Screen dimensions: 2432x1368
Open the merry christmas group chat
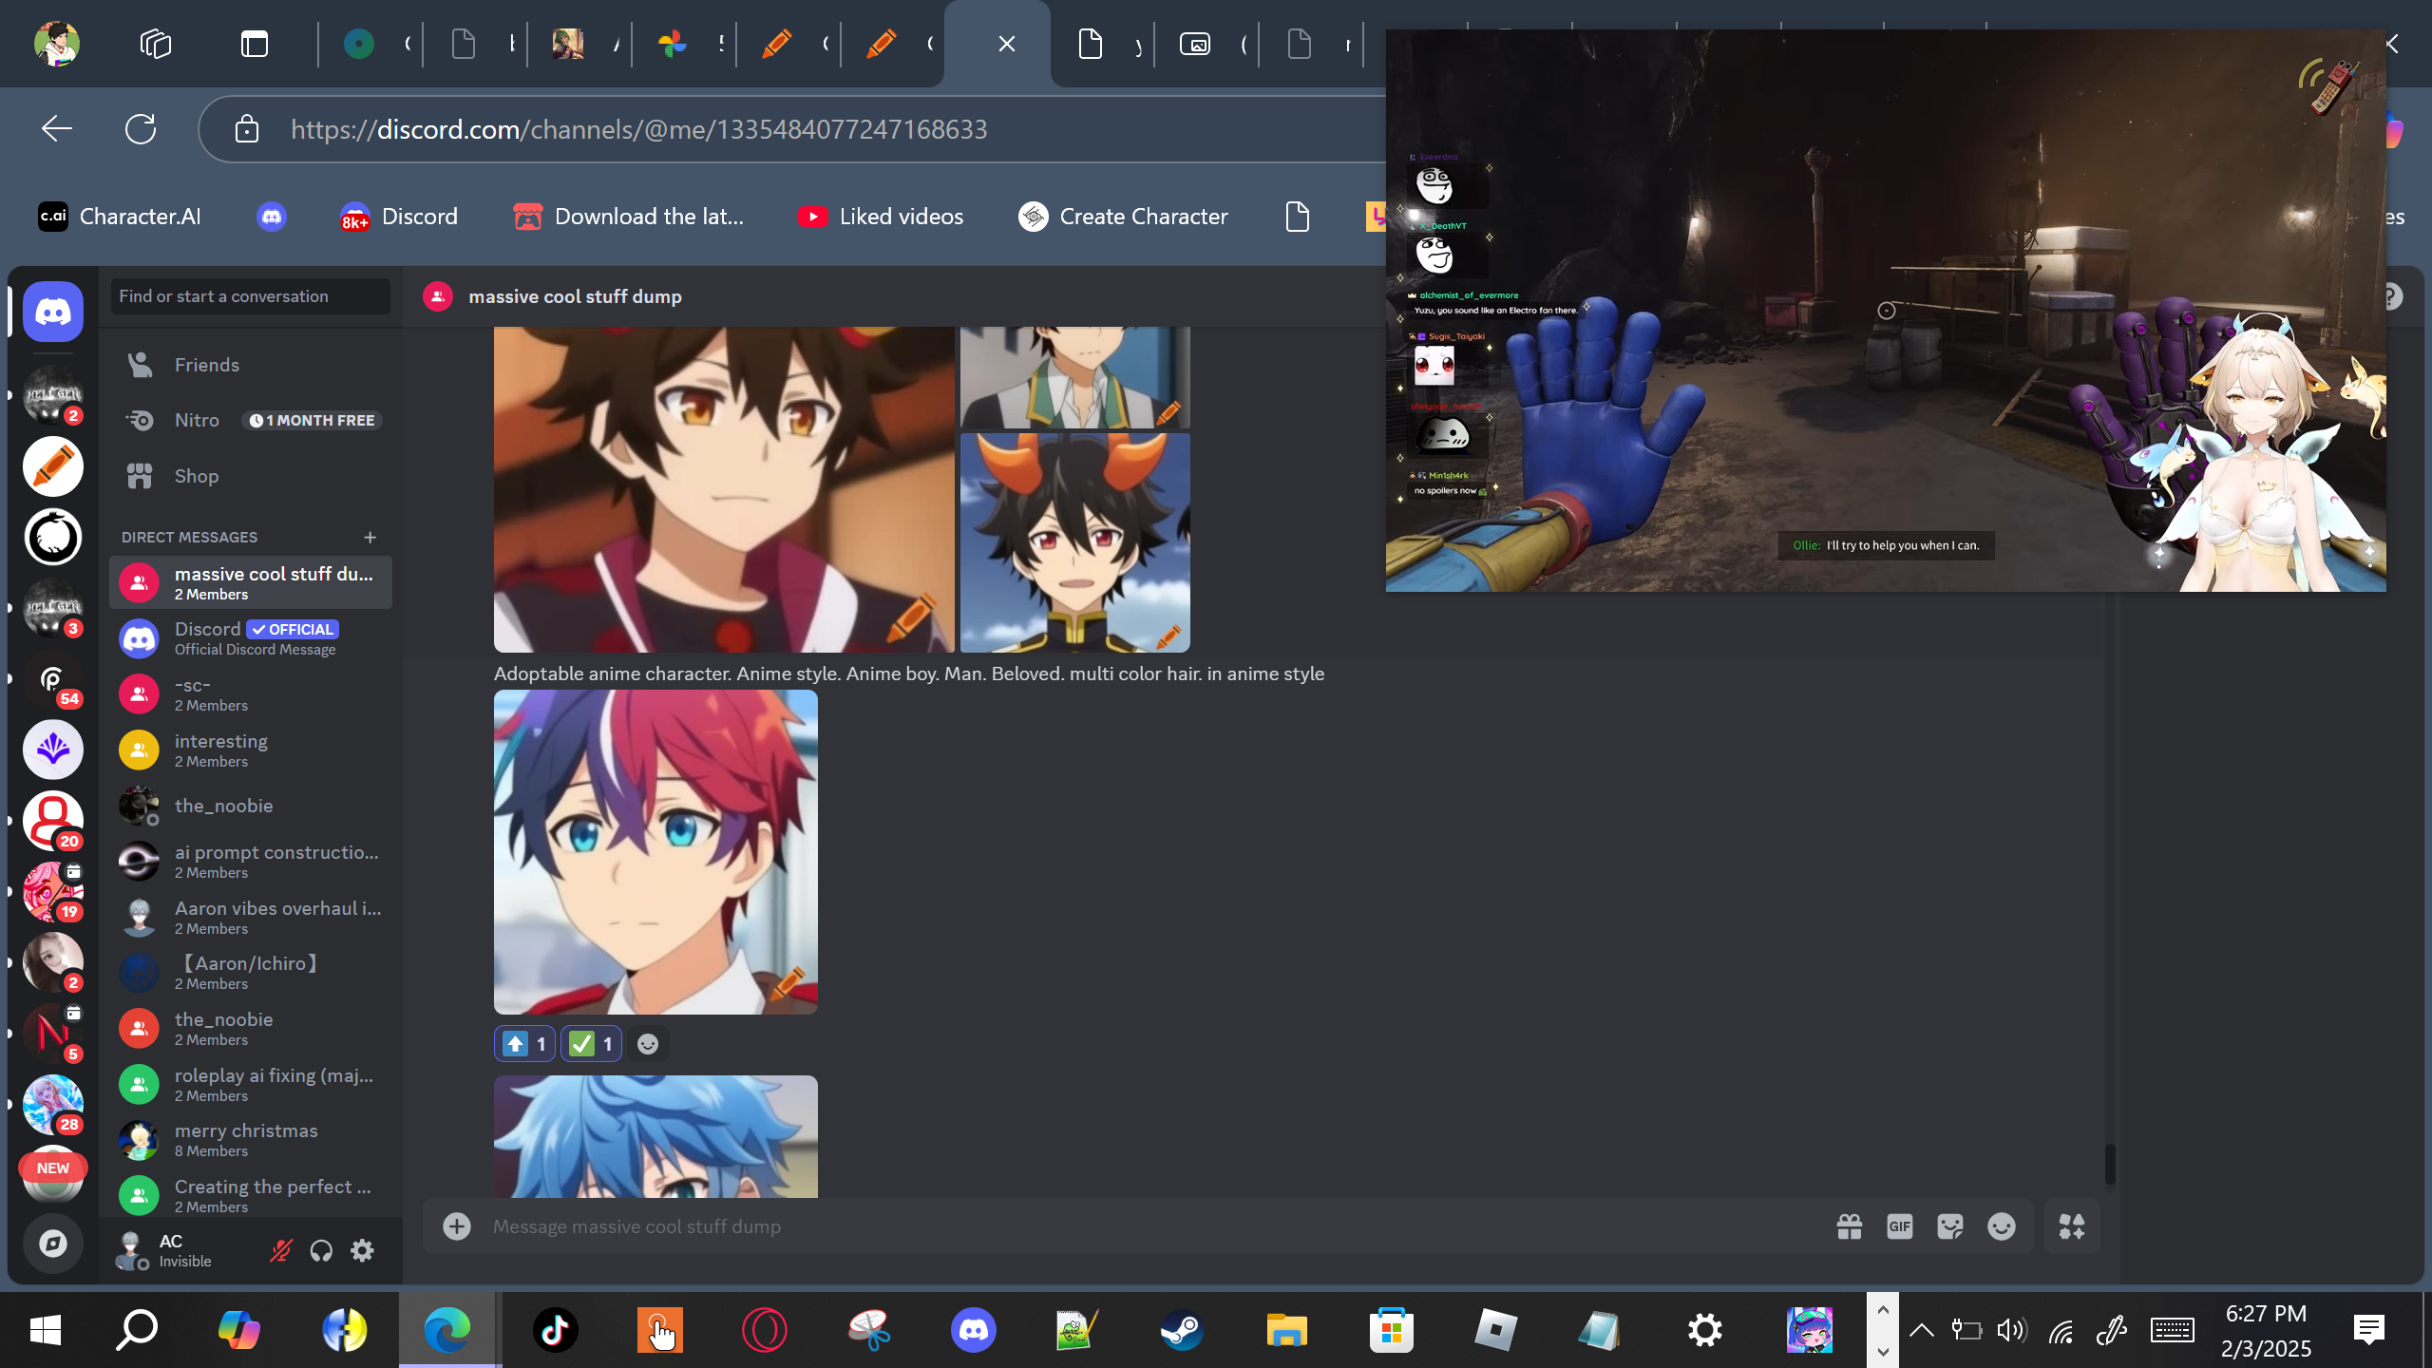coord(251,1140)
